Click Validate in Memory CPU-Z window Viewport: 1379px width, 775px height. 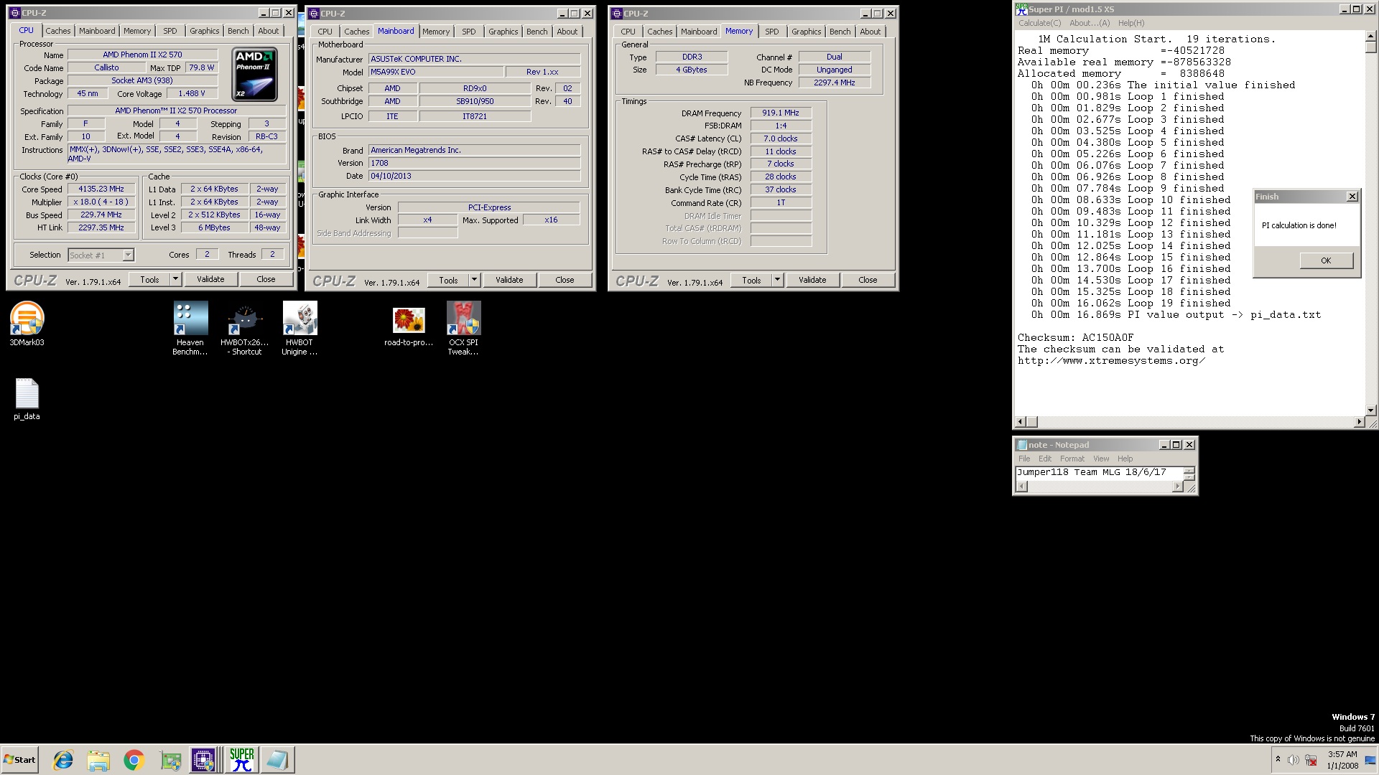click(812, 280)
